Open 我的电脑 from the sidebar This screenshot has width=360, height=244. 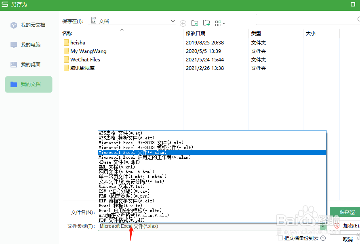(x=28, y=44)
